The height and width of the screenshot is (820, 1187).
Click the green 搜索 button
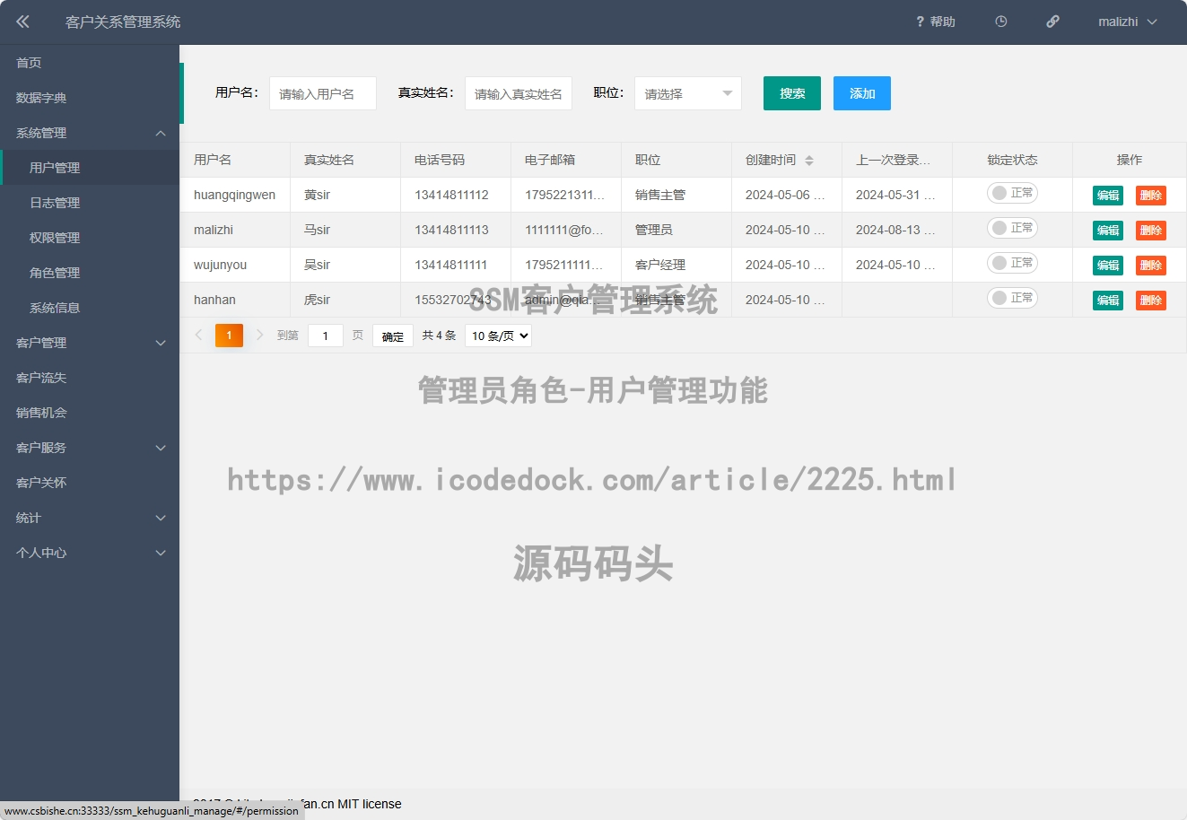click(x=792, y=93)
